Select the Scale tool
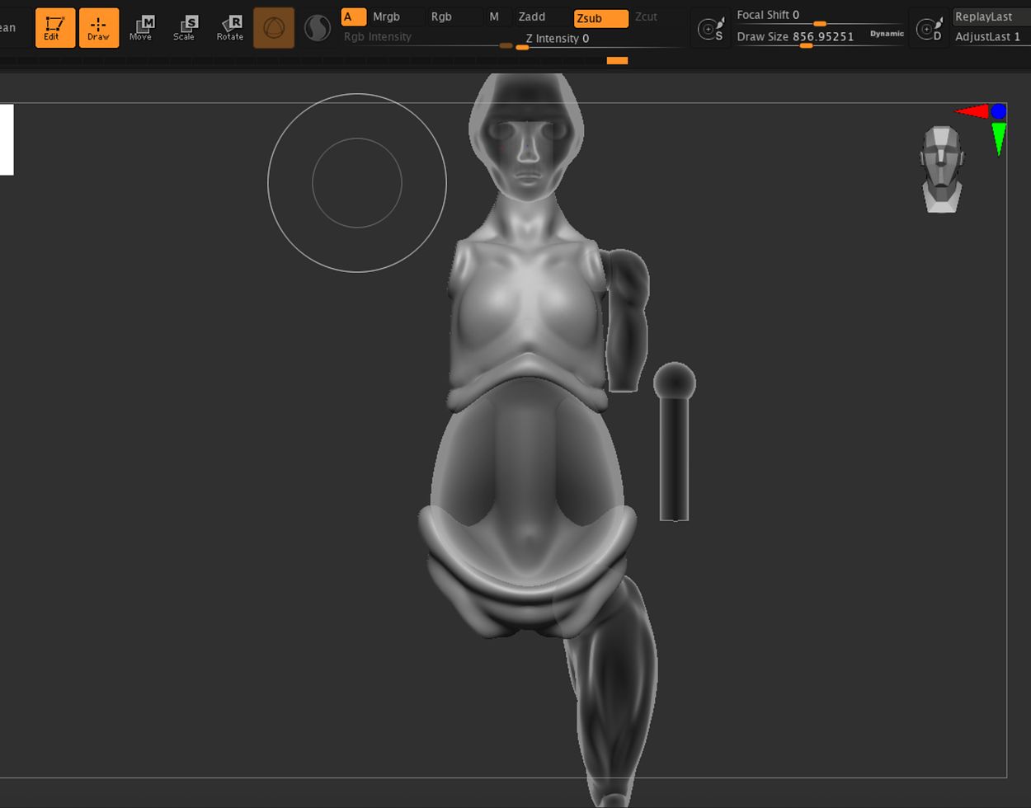The image size is (1031, 808). (x=185, y=28)
